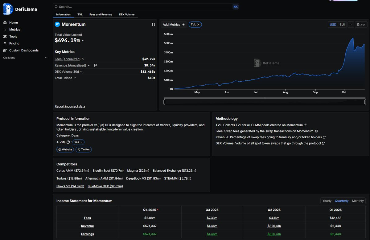Click Q3 2025 Fees value $7.33m

(212, 218)
